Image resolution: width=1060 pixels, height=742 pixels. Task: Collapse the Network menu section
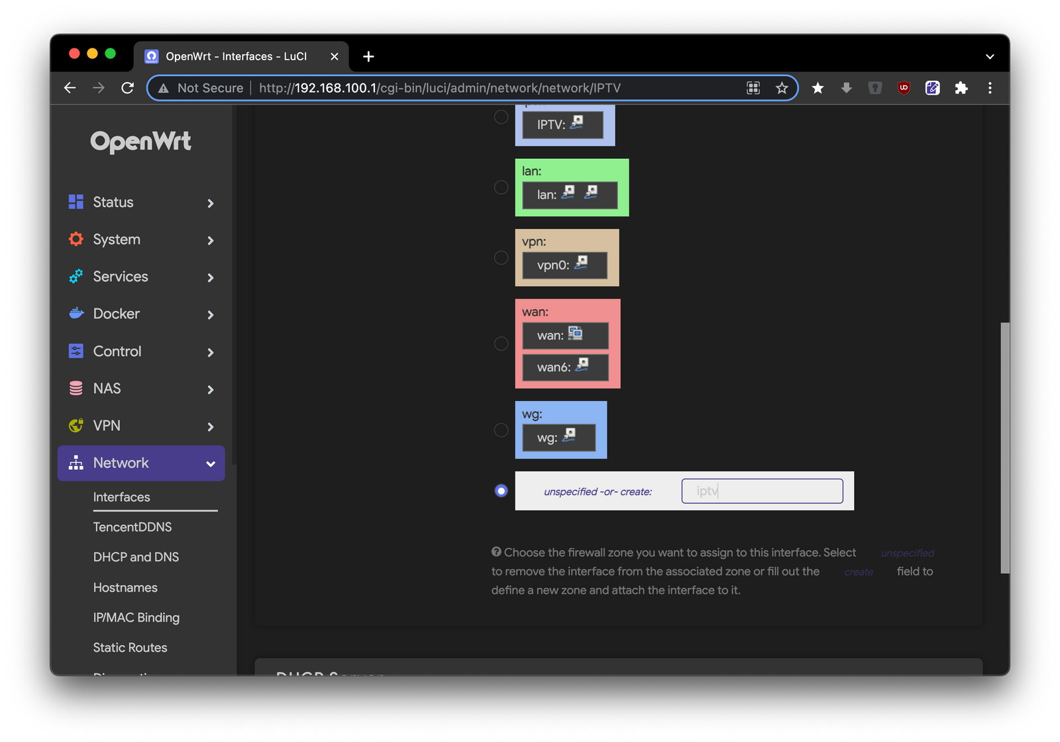(211, 463)
